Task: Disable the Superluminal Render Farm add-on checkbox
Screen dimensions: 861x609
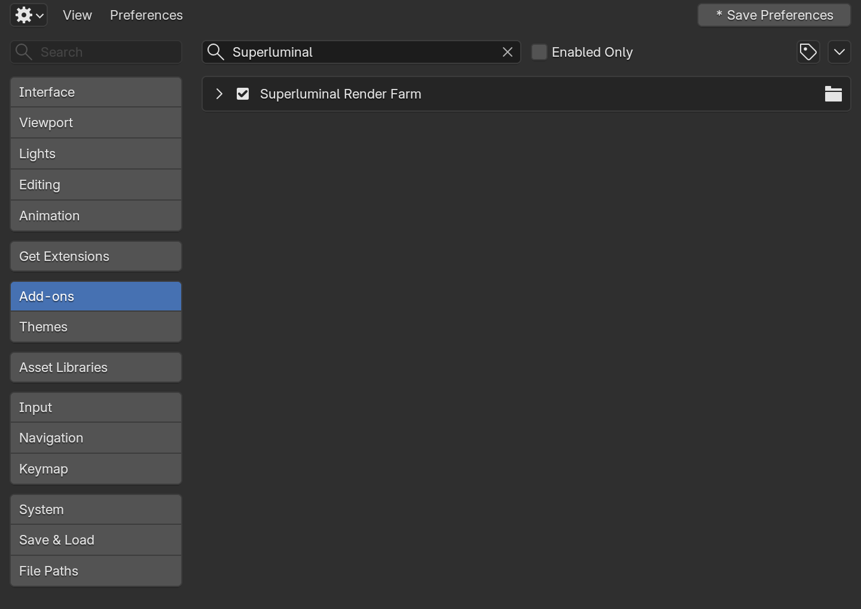Action: [x=243, y=94]
